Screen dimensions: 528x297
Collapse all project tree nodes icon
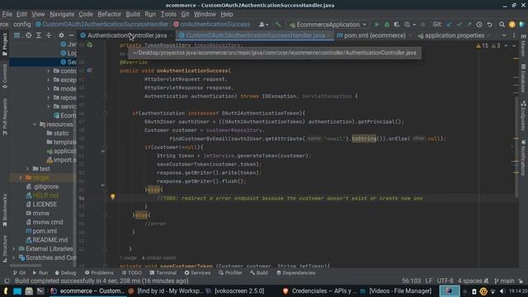49,35
